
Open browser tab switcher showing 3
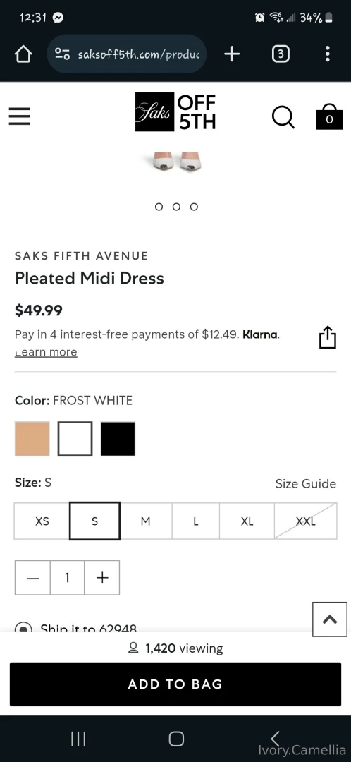click(x=280, y=54)
